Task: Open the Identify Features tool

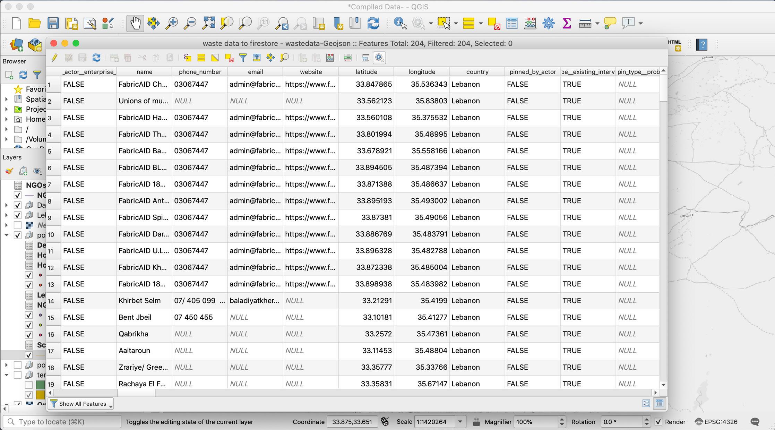Action: tap(400, 23)
